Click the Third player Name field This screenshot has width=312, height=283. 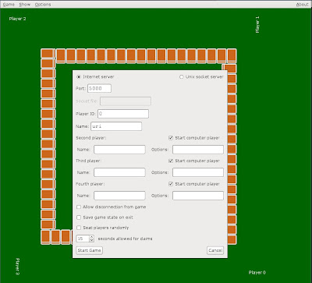(x=119, y=172)
